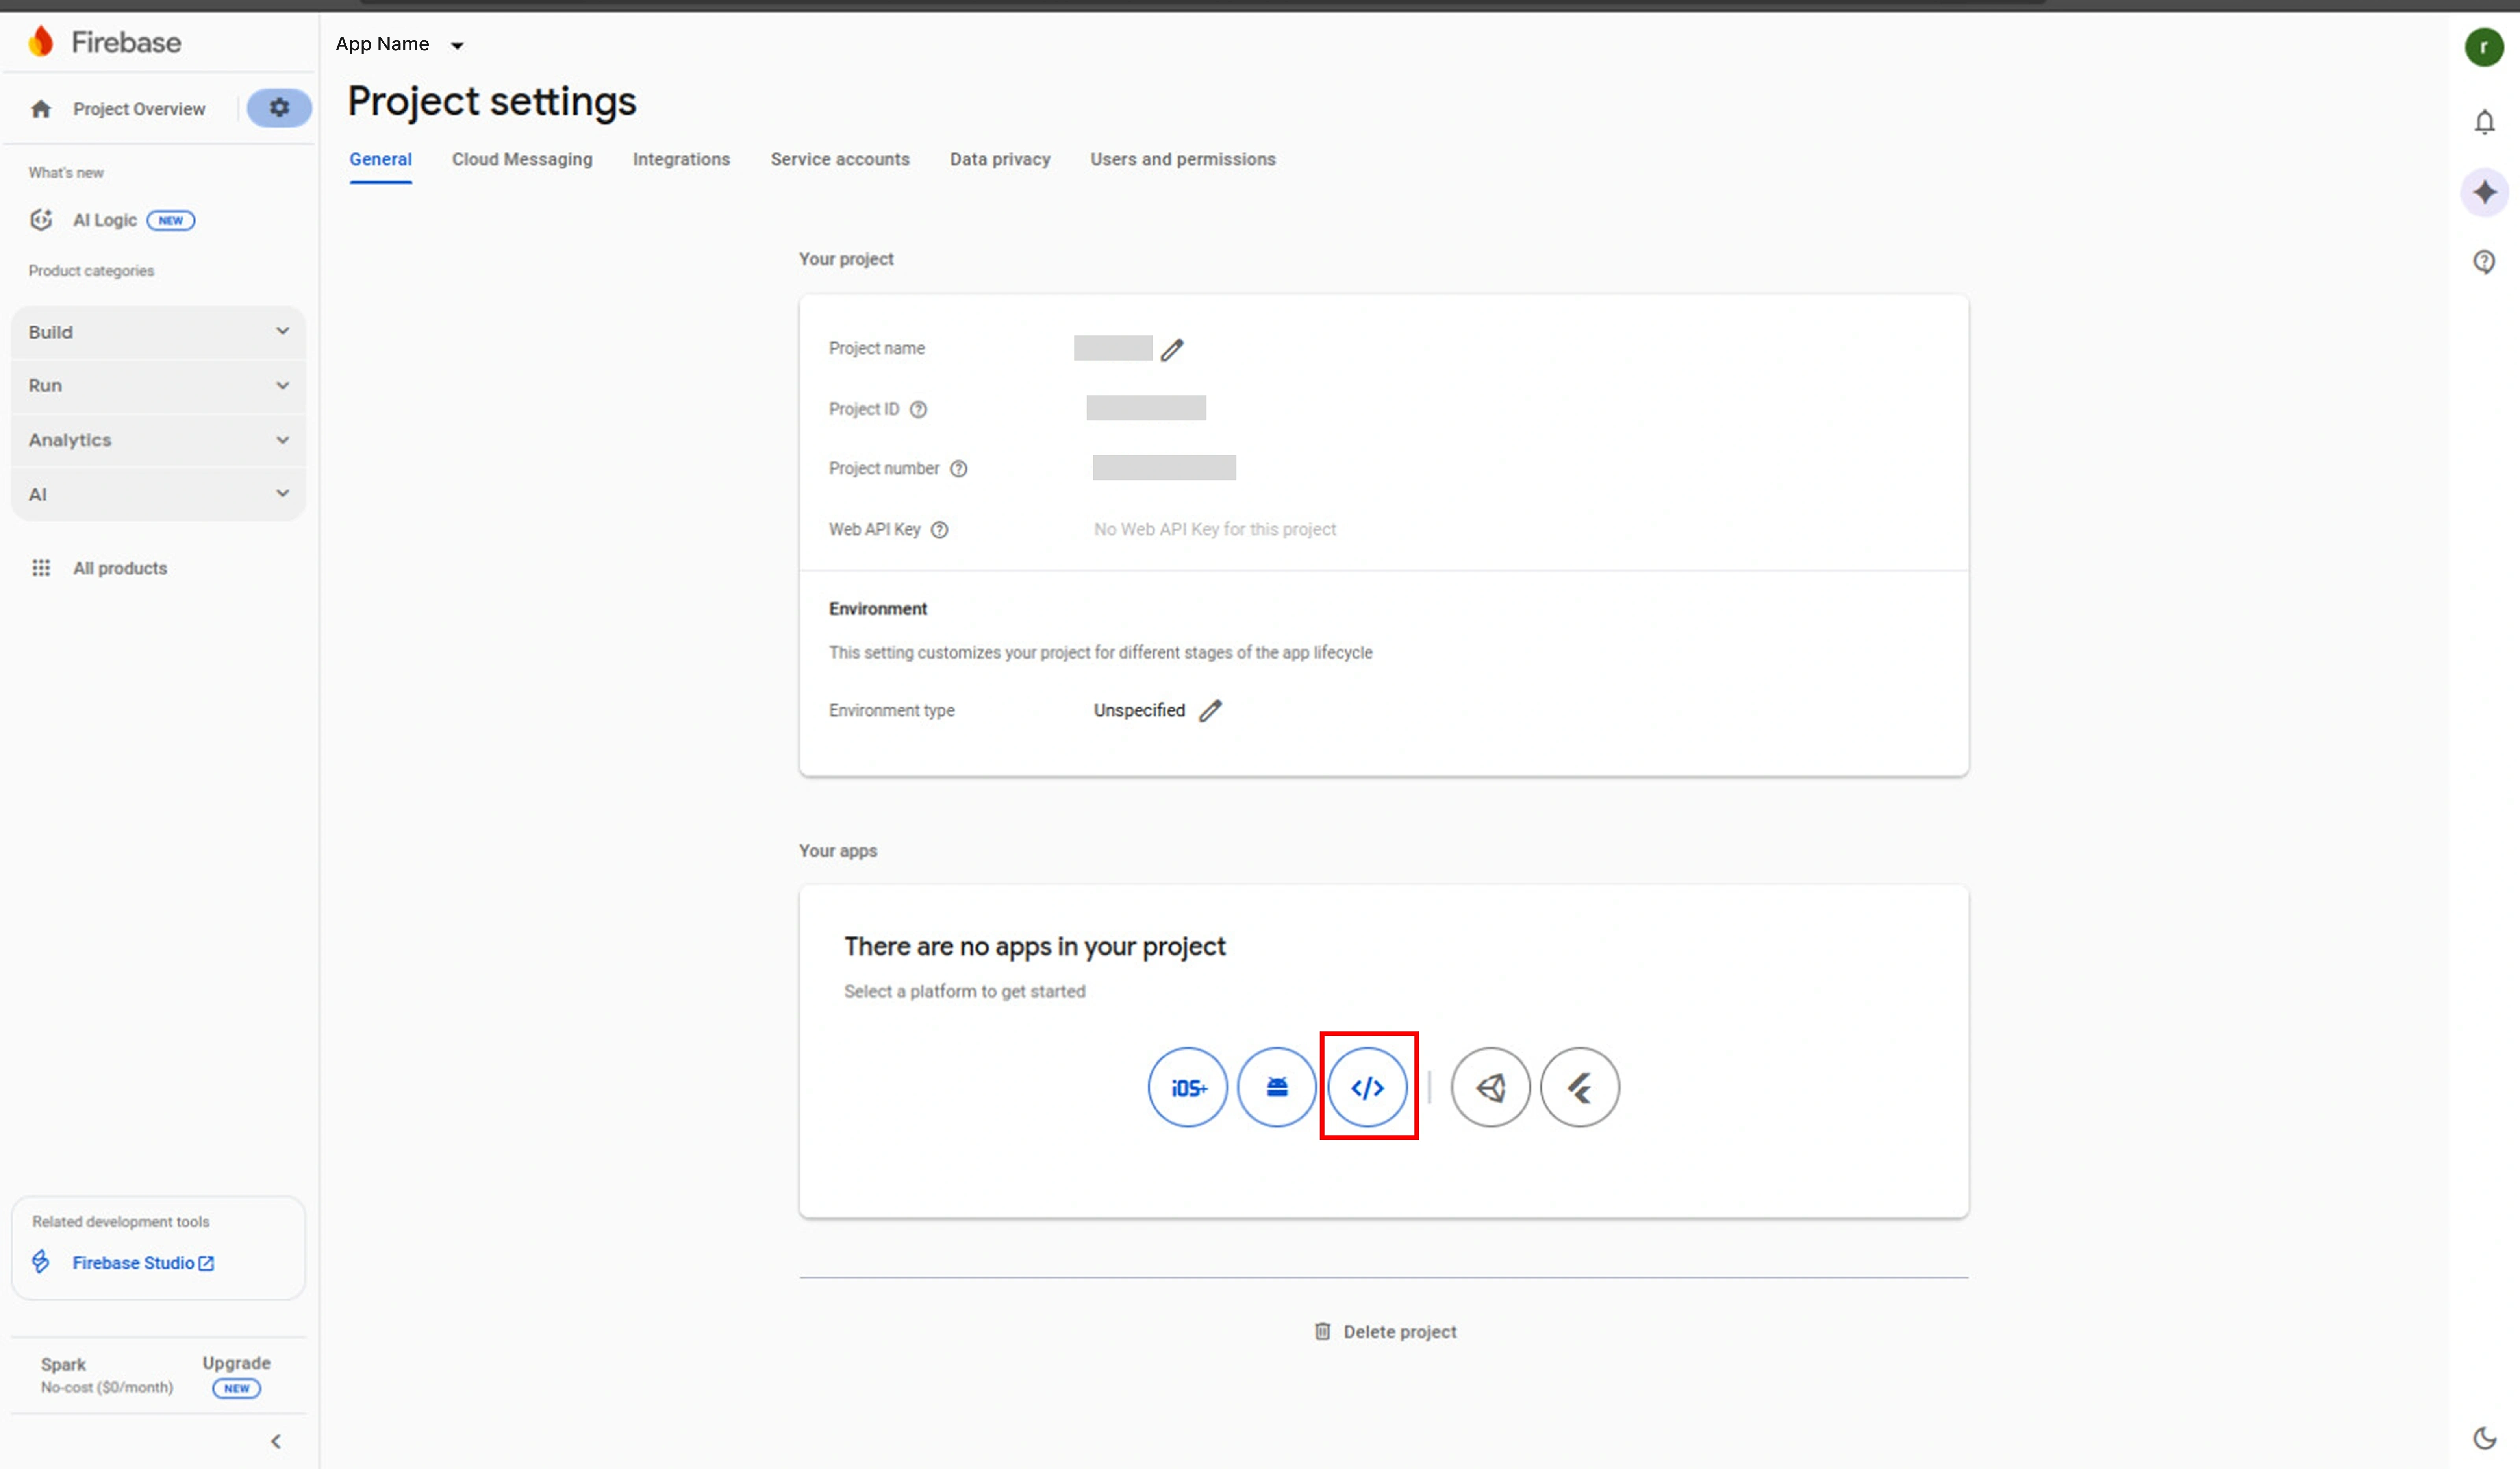The height and width of the screenshot is (1469, 2520).
Task: Open Gemini sparkle assistant icon
Action: pyautogui.click(x=2484, y=192)
